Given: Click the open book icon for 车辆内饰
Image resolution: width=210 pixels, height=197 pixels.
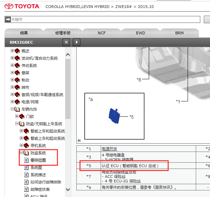Looking at the screenshot, I should 17,109.
